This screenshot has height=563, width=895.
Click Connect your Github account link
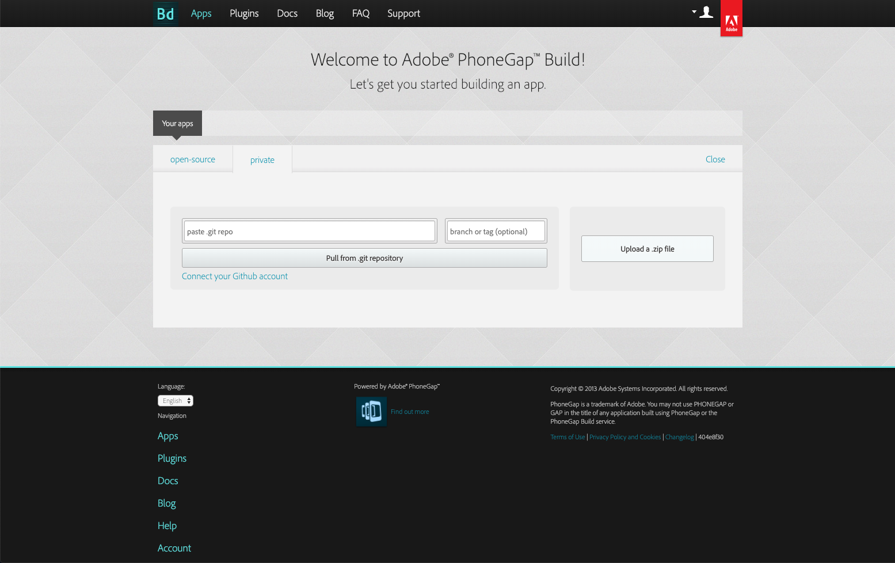235,276
